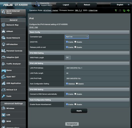Click the Network Map globe icon
Viewport: 132px width, 128px height.
[x=3, y=25]
